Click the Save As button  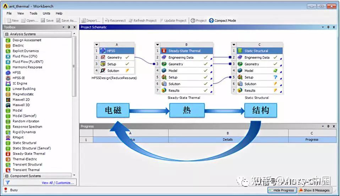[x=67, y=21]
